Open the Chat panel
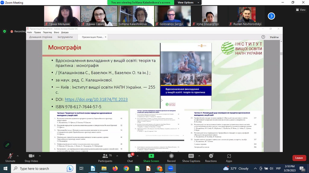Screen dimensions: 309x173 [130, 157]
